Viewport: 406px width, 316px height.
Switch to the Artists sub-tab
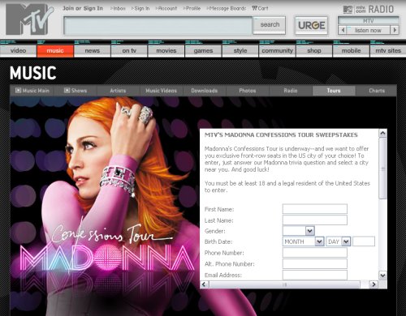point(118,91)
